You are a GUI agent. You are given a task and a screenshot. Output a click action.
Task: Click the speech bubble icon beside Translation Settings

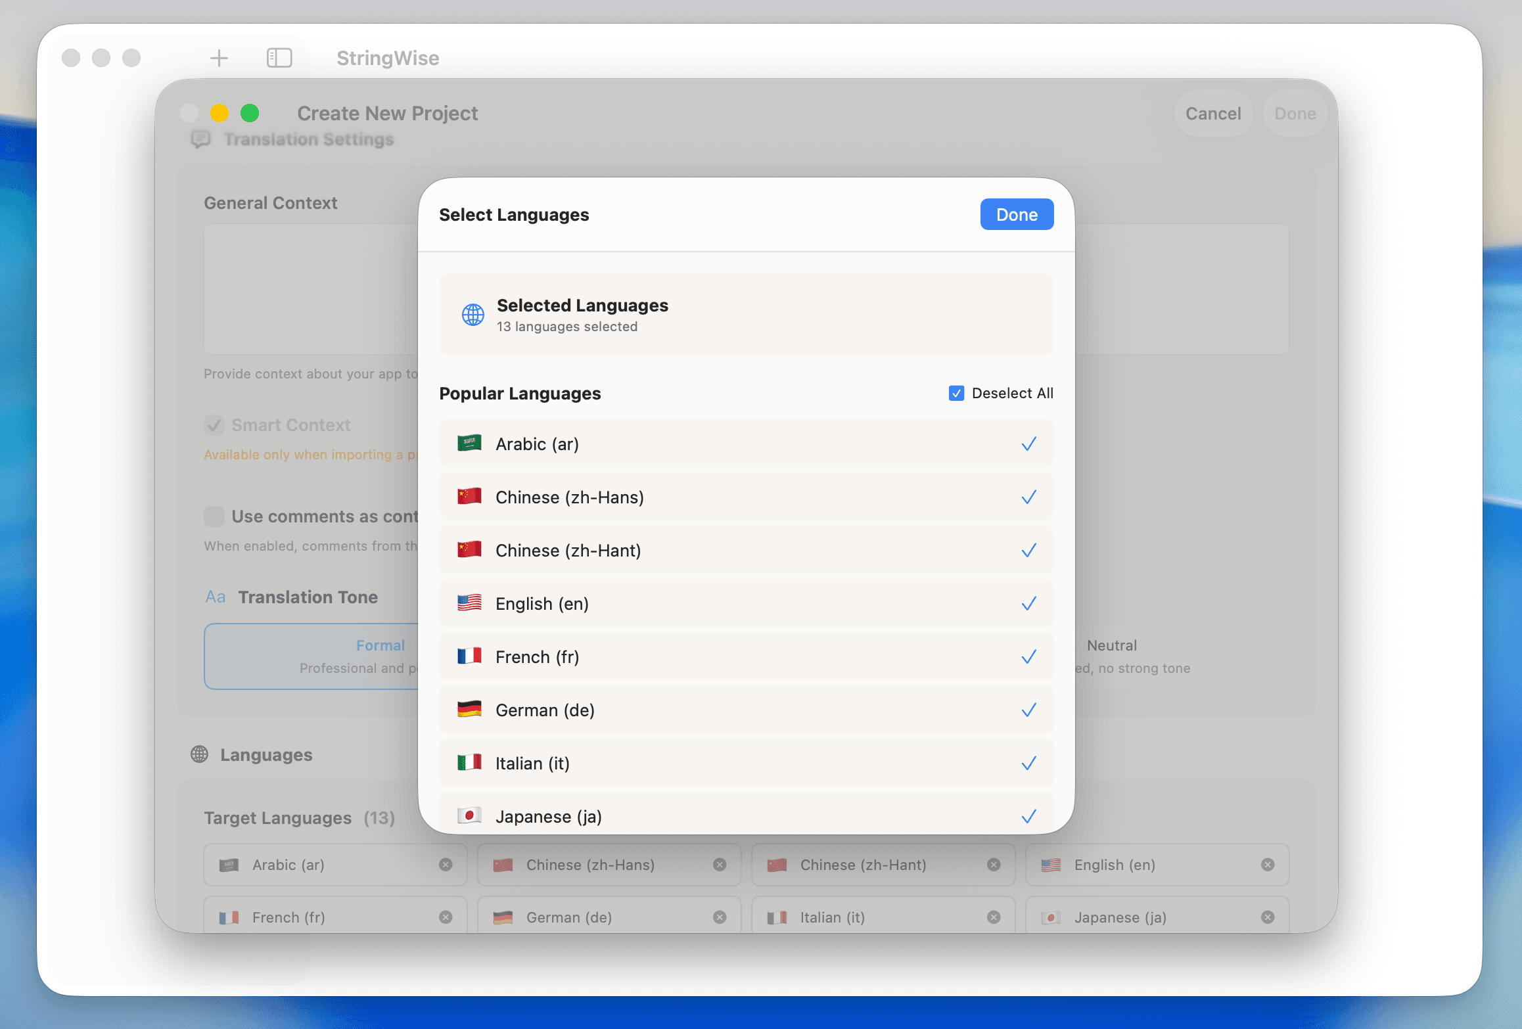coord(201,139)
